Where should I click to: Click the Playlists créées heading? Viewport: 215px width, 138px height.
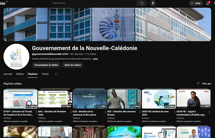click(13, 84)
